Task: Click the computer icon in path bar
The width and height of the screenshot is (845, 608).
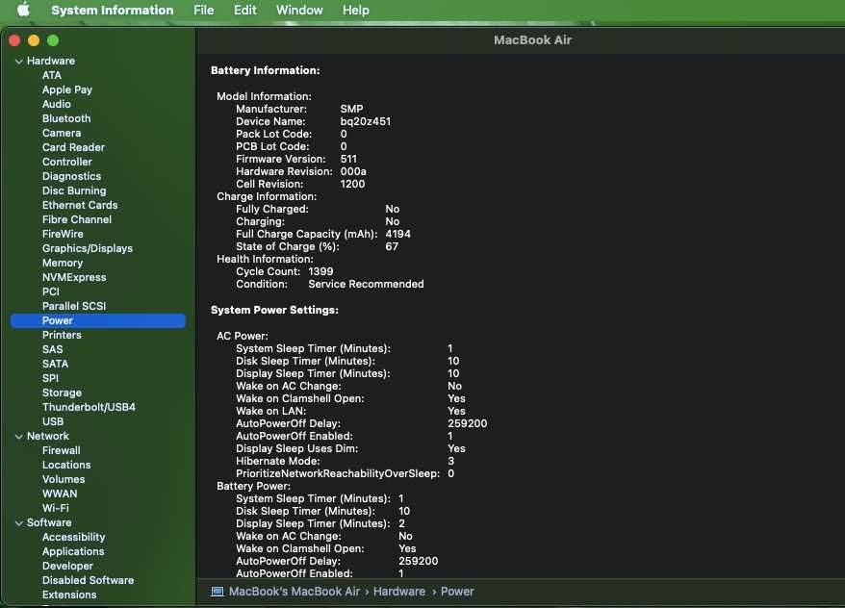Action: click(218, 592)
